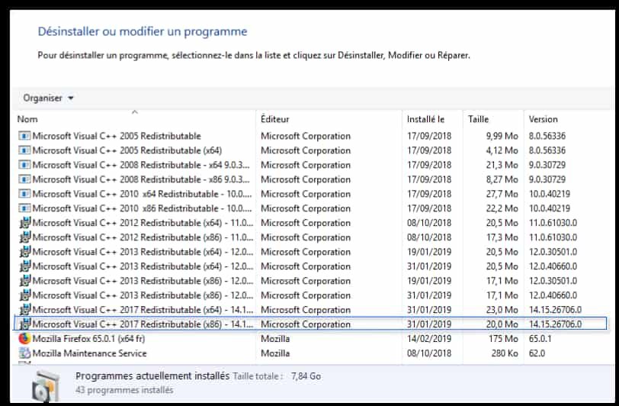
Task: Click the size value 4,12 Mo
Action: (502, 150)
